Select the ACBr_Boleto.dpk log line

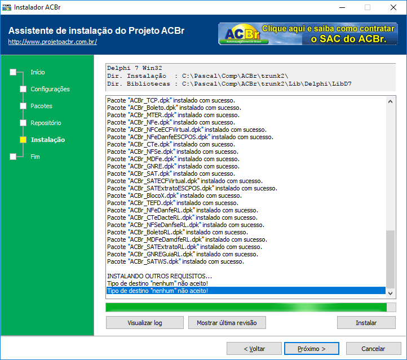246,108
